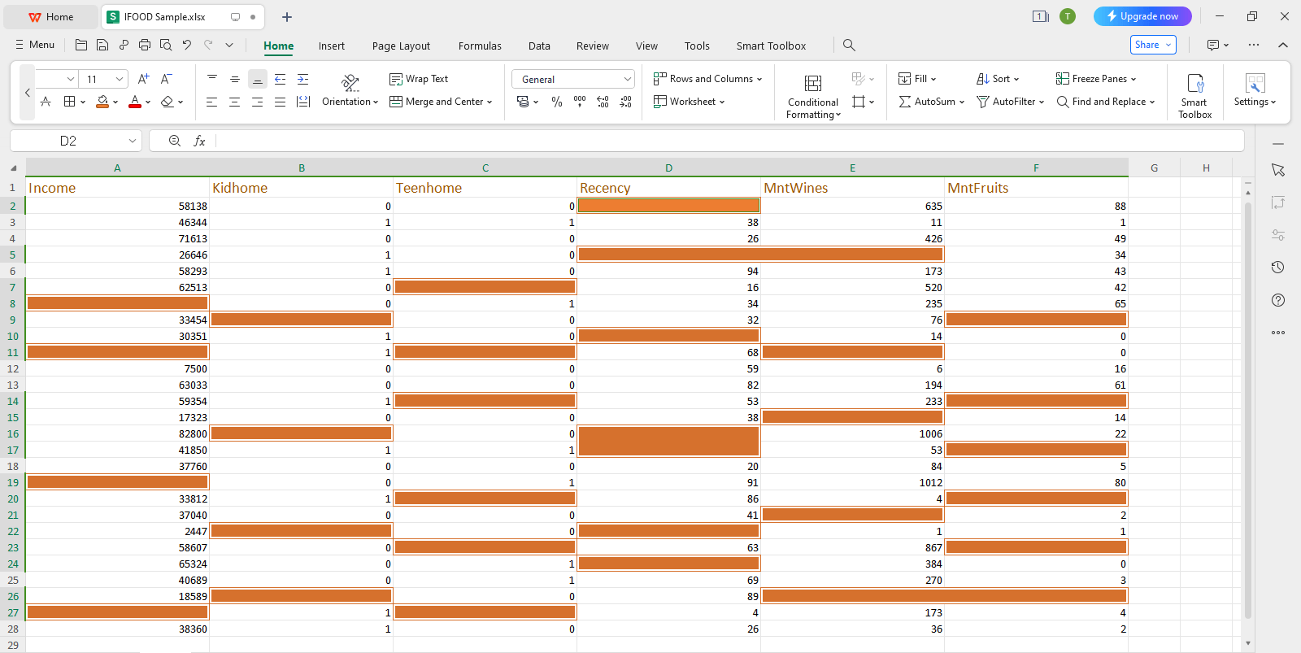Click the fill color bucket swatch

coord(102,102)
